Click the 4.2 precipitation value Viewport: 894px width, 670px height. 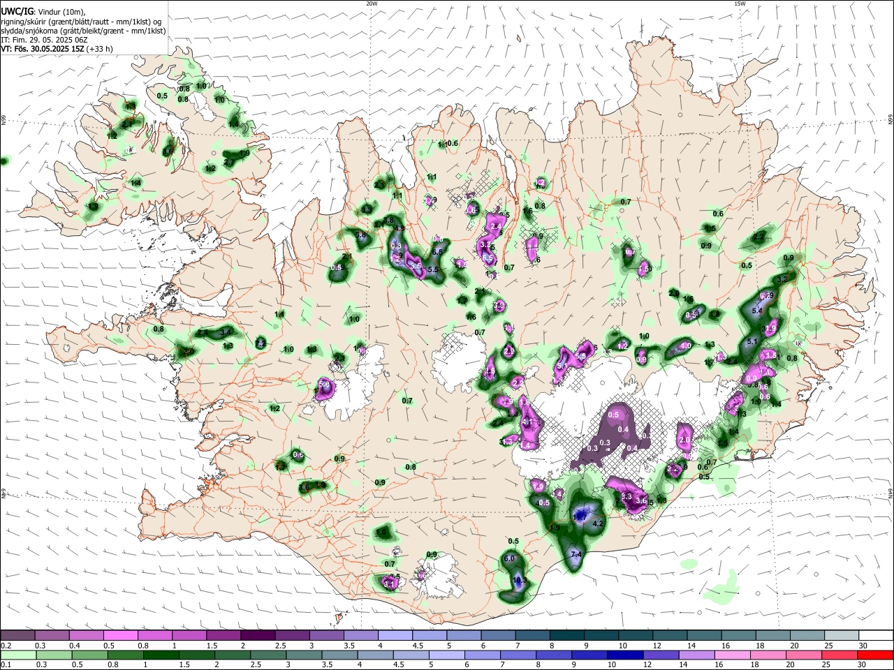[598, 523]
